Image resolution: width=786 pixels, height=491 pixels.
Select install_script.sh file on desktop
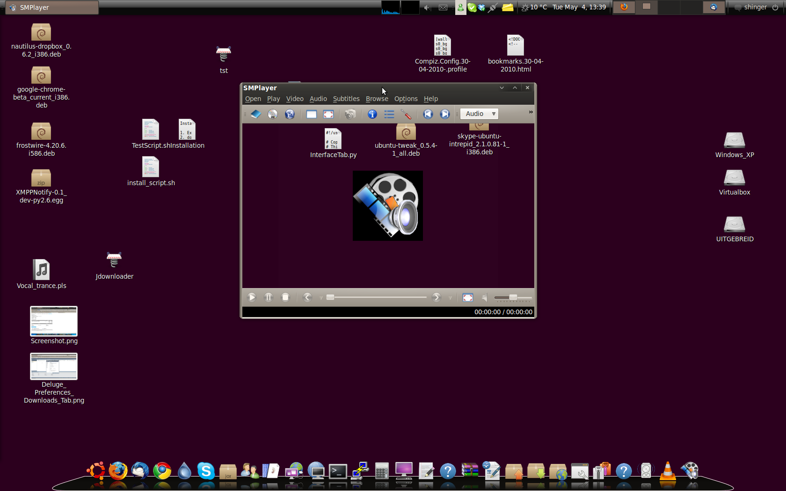coord(151,172)
